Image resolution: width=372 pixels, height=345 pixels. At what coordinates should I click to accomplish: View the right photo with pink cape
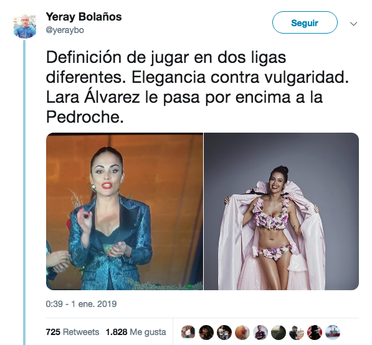(282, 211)
